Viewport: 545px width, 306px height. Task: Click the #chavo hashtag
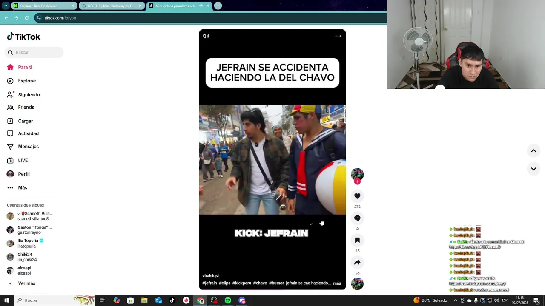260,283
